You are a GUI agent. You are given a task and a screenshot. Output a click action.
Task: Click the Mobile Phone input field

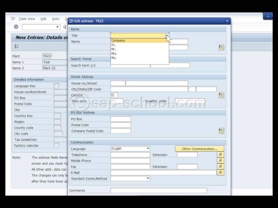pos(130,161)
